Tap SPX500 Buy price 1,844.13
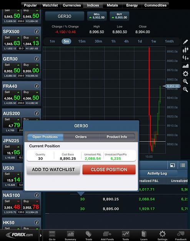This screenshot has height=241, width=190. point(31,41)
